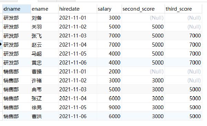Click the Null second_score in 曹操's row

coord(143,71)
